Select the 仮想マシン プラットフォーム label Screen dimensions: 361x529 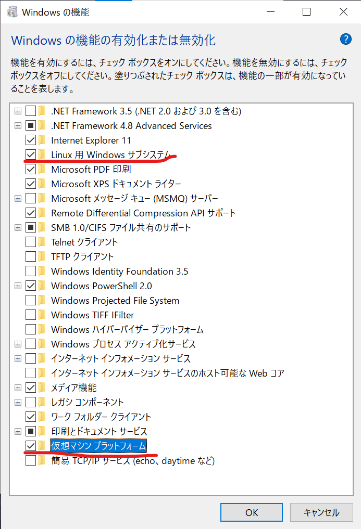(x=98, y=446)
